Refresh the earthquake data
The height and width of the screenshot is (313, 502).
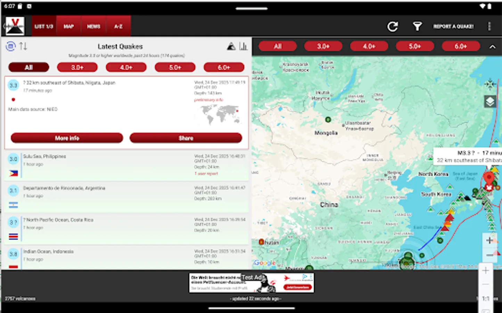coord(393,26)
